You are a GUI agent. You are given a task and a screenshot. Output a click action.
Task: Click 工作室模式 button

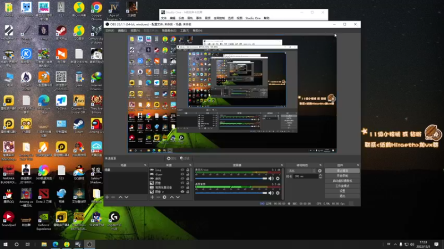point(342,186)
